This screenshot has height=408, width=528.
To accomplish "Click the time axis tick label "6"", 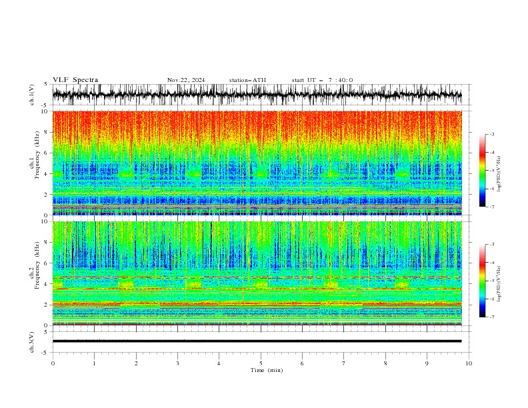I will point(302,363).
